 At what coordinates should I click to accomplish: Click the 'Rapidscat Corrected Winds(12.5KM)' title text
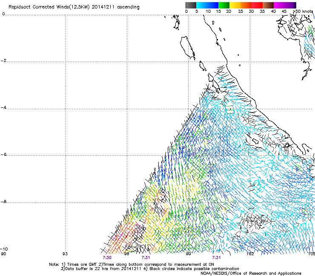pyautogui.click(x=49, y=7)
